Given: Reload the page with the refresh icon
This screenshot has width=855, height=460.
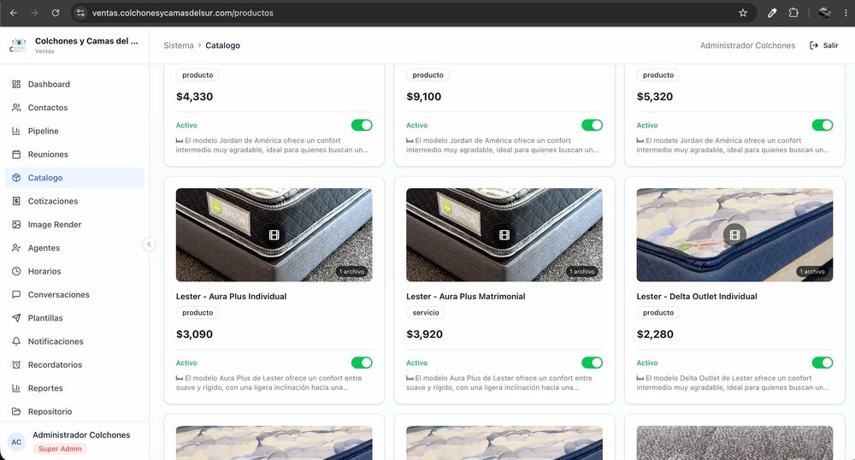Looking at the screenshot, I should (x=55, y=13).
